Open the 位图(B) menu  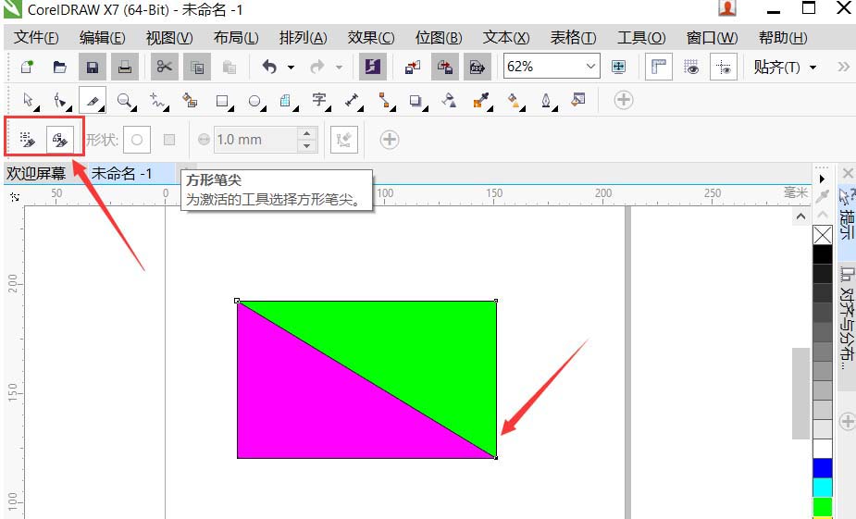coord(439,38)
